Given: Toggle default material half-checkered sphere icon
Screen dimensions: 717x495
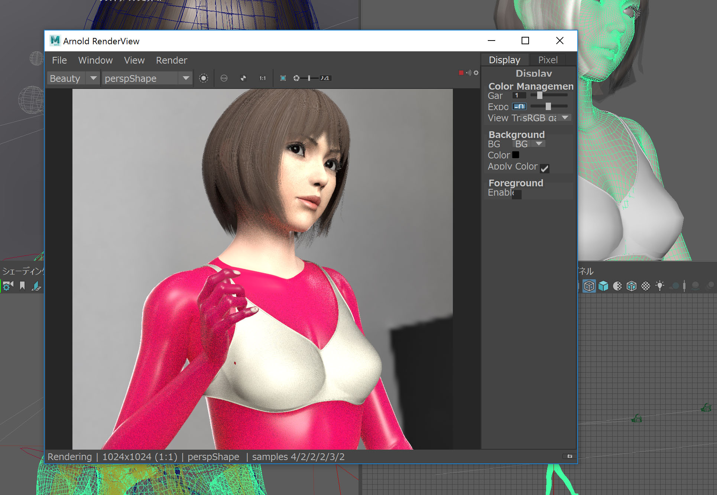Looking at the screenshot, I should coord(617,286).
